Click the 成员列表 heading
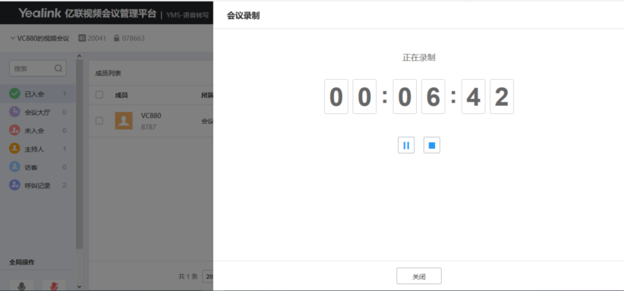Viewport: 624px width, 291px height. coord(108,73)
